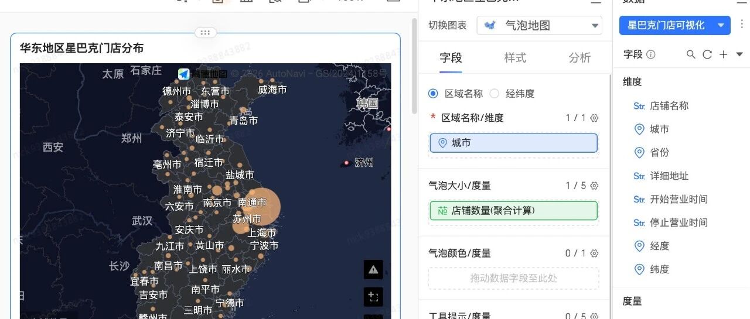Open the dataset more-options vertical dots
The width and height of the screenshot is (750, 319).
[x=742, y=25]
